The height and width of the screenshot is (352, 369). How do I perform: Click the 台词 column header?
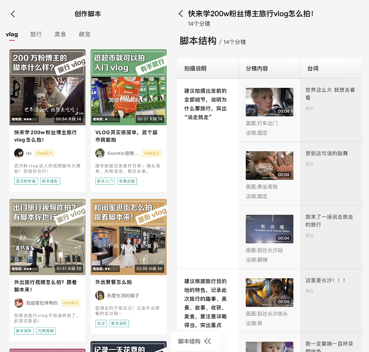point(313,68)
